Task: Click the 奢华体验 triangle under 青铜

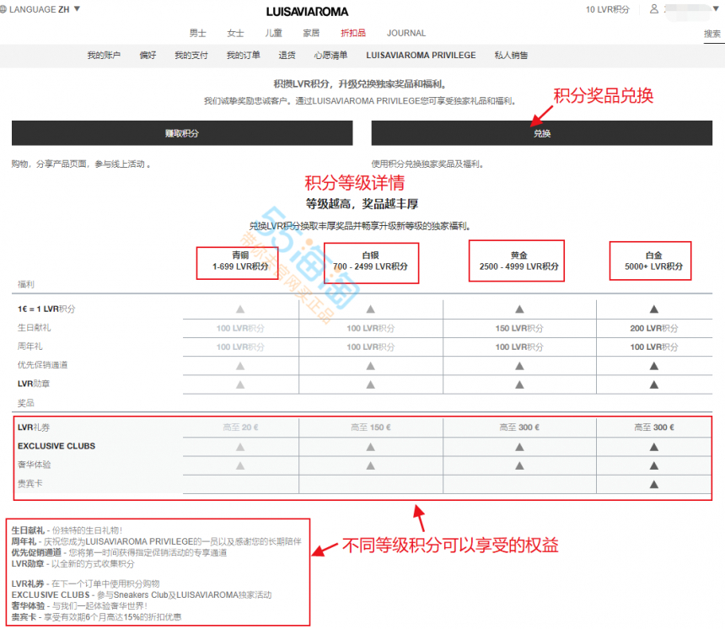Action: tap(240, 465)
